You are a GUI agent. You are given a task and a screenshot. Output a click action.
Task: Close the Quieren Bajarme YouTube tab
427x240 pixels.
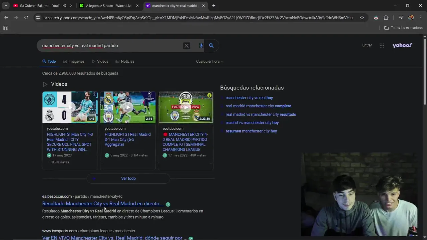coord(71,6)
